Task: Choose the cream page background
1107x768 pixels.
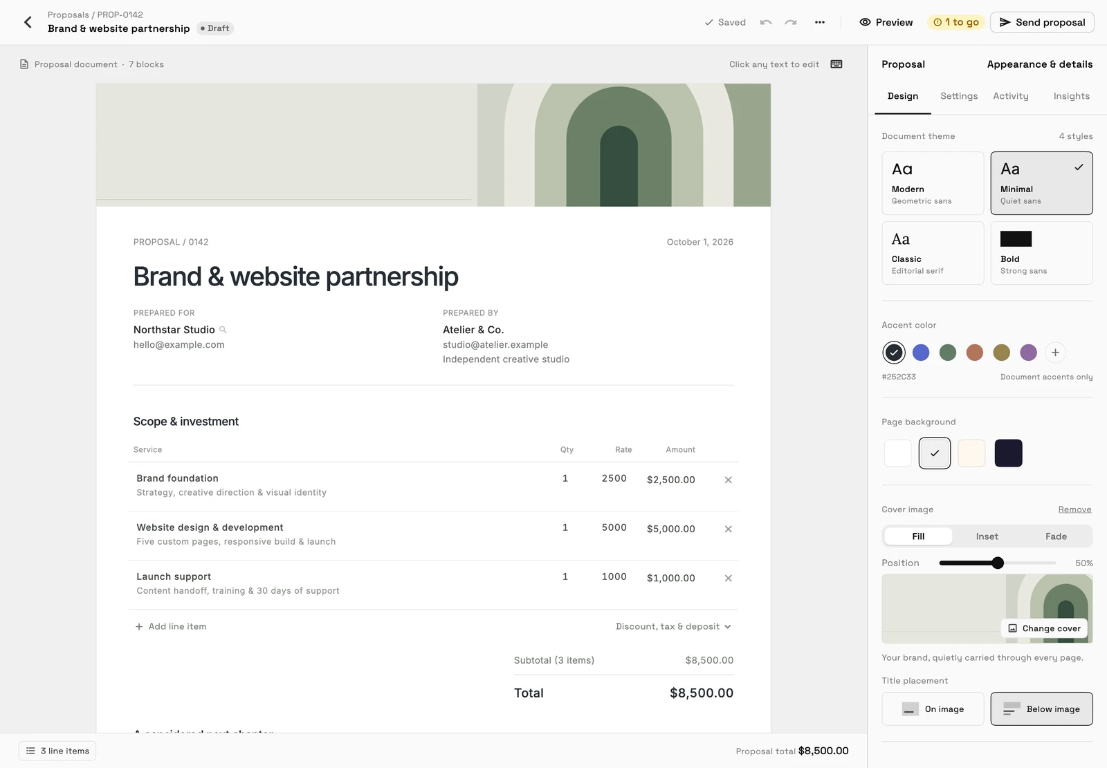Action: [x=971, y=453]
